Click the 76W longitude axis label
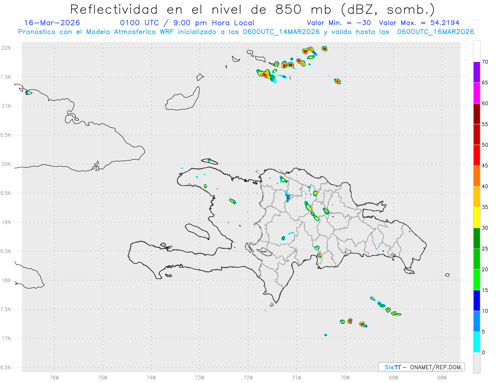496x383 pixels. tap(54, 377)
